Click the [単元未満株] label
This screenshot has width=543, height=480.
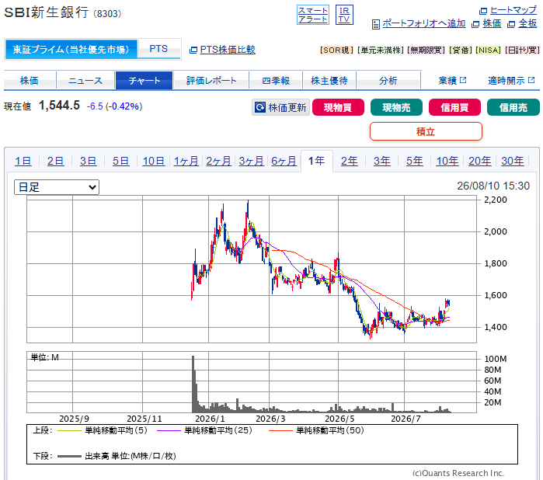[381, 50]
